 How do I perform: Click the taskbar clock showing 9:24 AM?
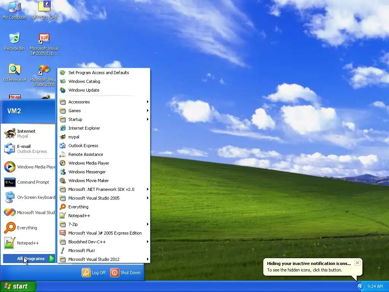pyautogui.click(x=375, y=286)
